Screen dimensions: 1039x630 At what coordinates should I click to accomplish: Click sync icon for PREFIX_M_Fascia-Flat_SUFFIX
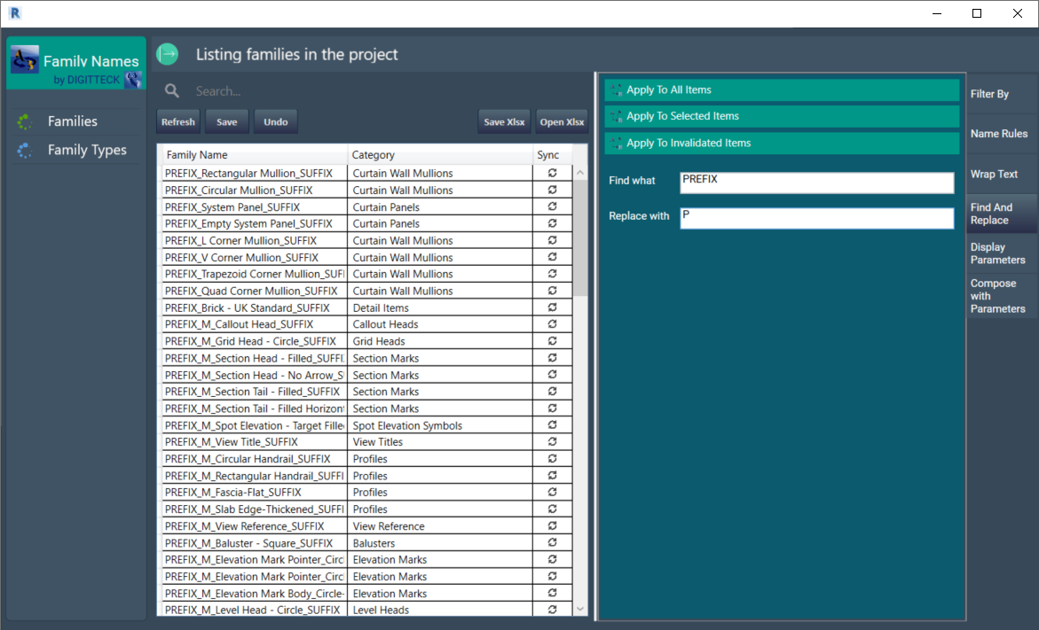click(x=552, y=493)
